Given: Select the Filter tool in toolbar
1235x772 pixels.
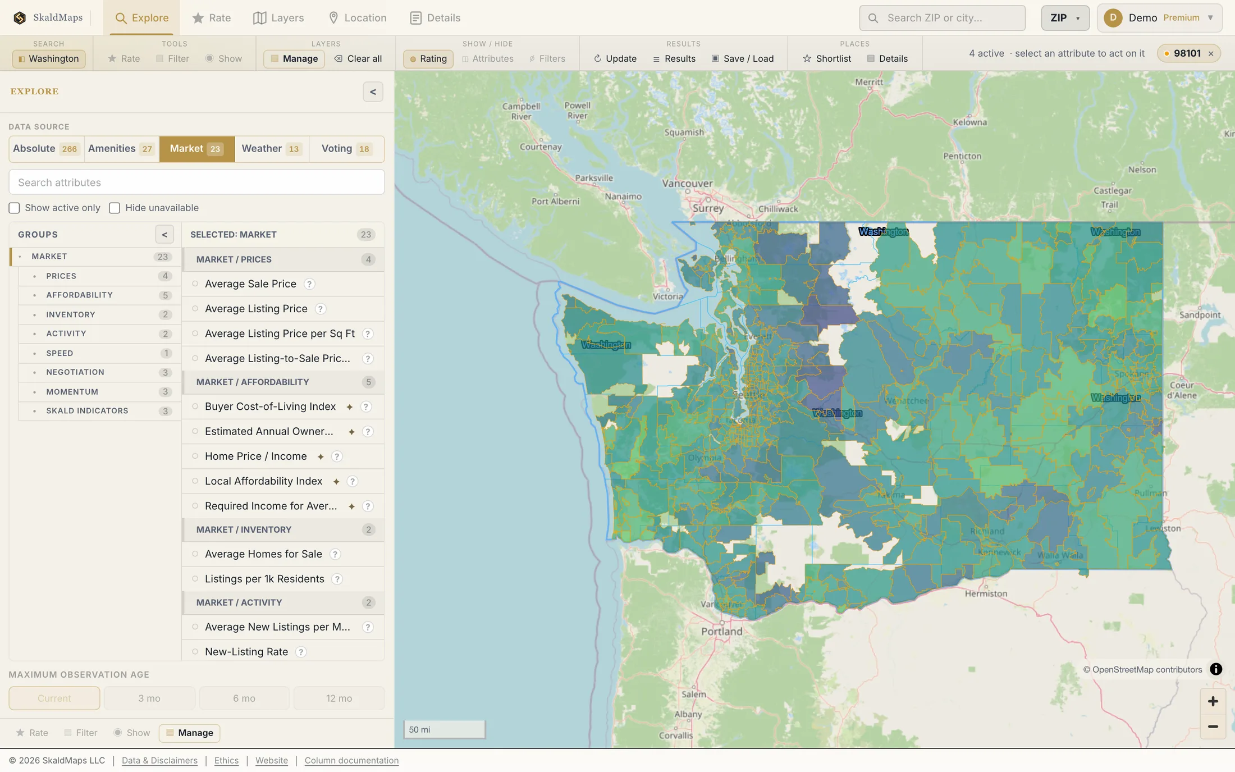Looking at the screenshot, I should 173,58.
